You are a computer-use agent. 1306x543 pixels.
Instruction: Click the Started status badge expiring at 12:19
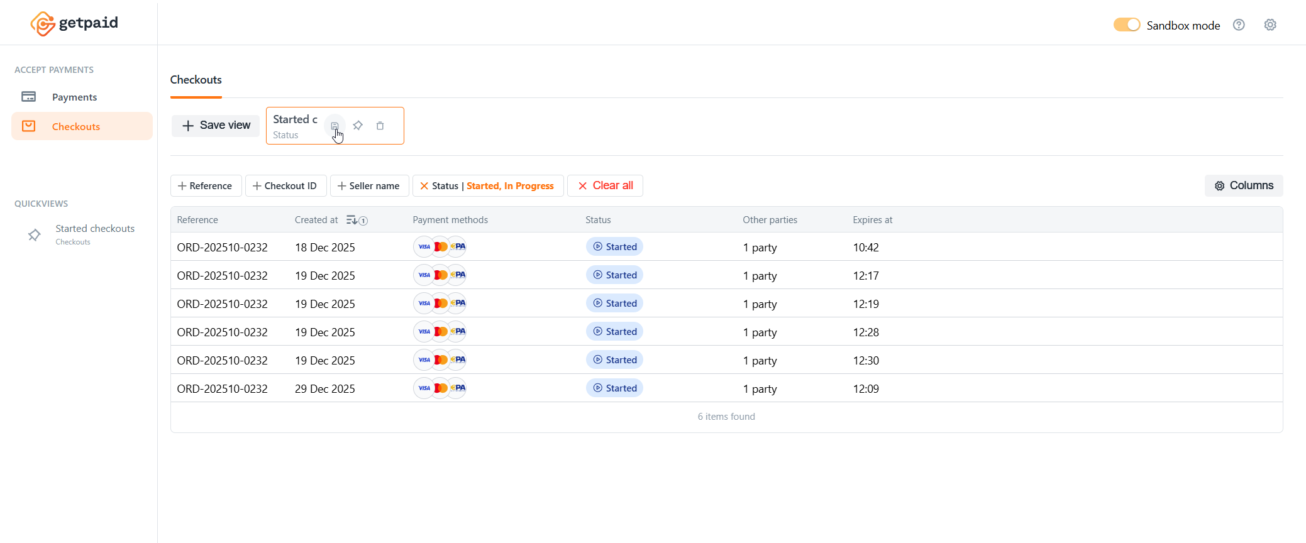[x=614, y=304]
